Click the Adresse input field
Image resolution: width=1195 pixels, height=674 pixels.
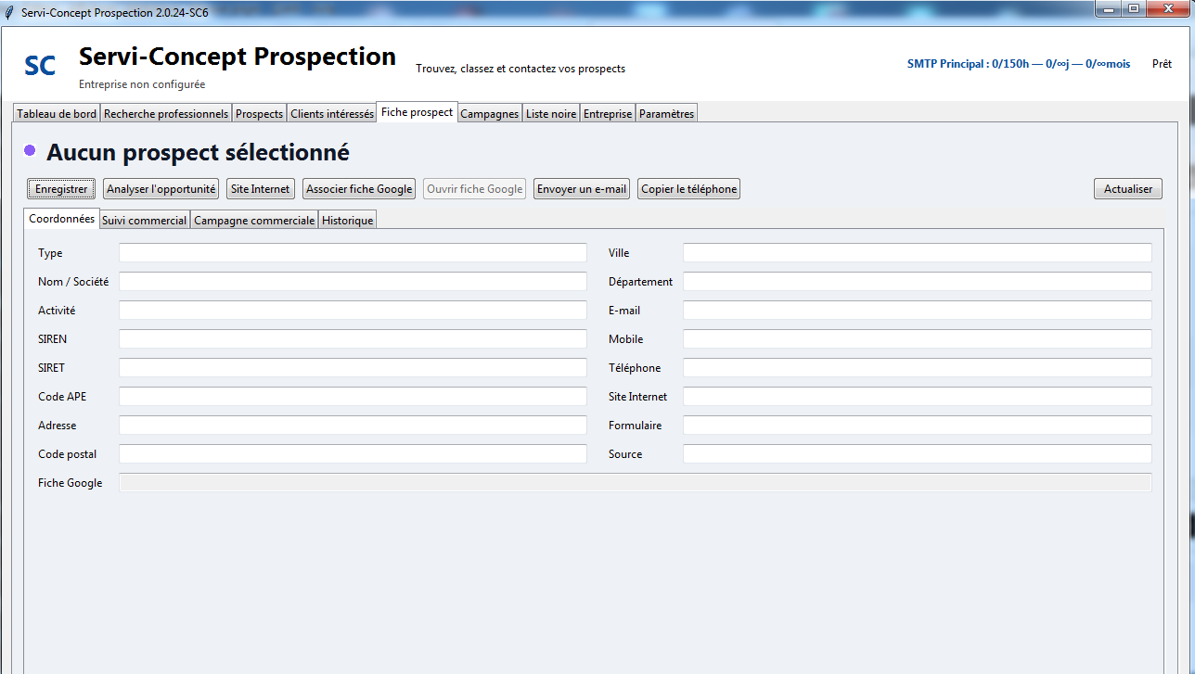(x=353, y=426)
